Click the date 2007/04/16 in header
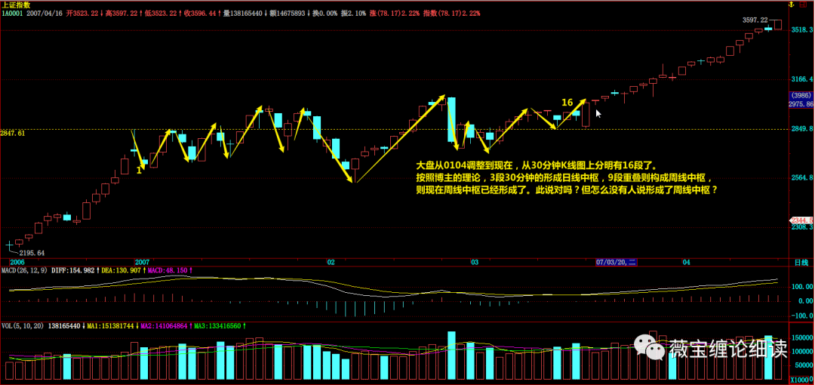The image size is (815, 385). pyautogui.click(x=44, y=13)
